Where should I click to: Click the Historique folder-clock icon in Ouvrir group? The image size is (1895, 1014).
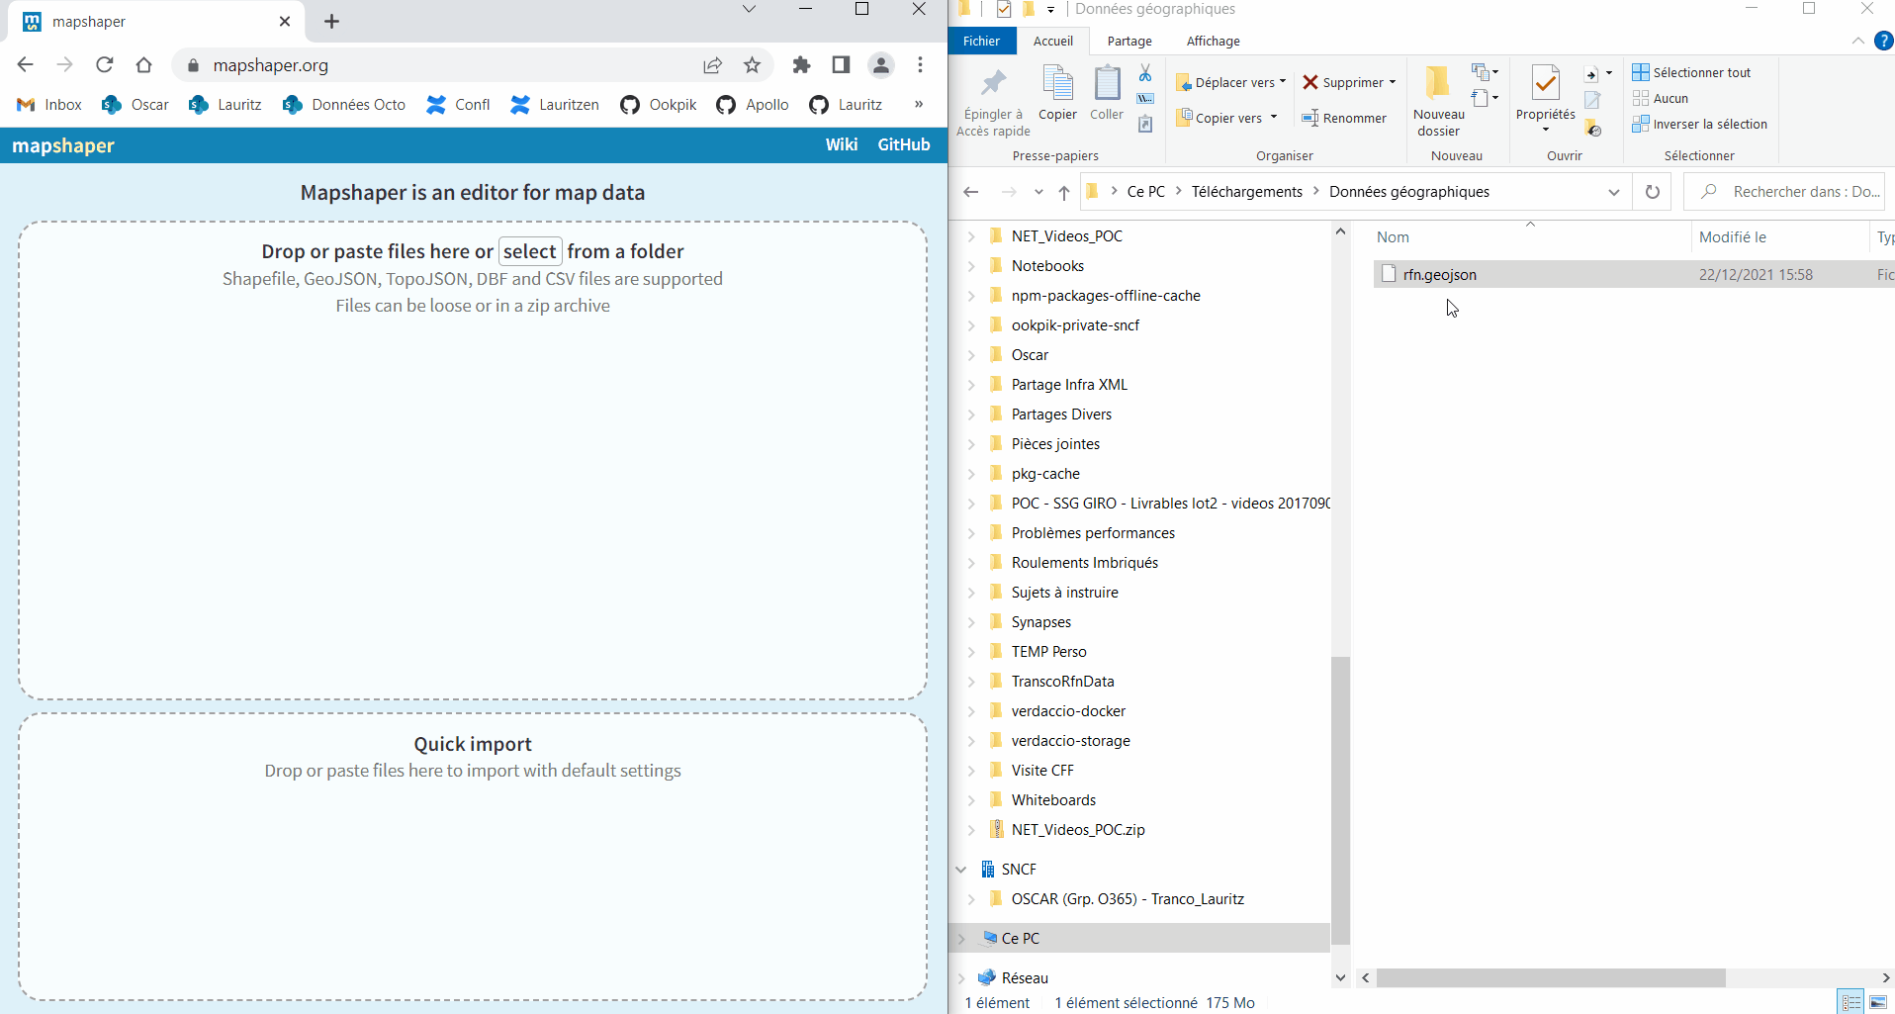tap(1592, 128)
